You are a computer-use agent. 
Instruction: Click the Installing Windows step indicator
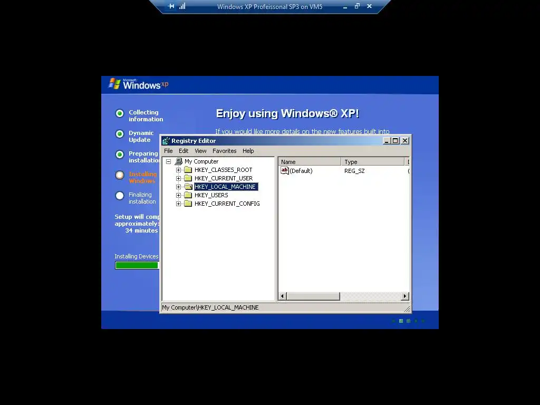tap(120, 175)
